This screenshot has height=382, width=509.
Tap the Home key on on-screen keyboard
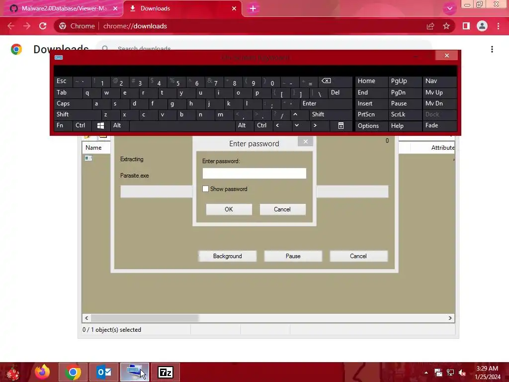pos(371,81)
